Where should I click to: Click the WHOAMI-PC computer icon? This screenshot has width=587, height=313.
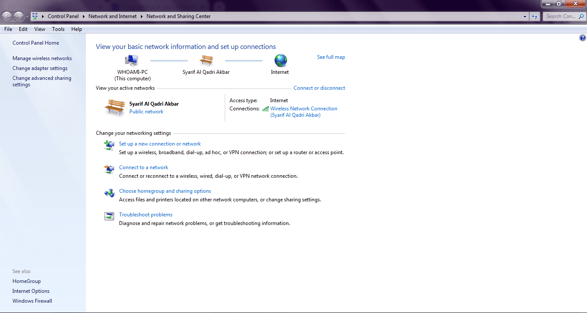point(131,61)
